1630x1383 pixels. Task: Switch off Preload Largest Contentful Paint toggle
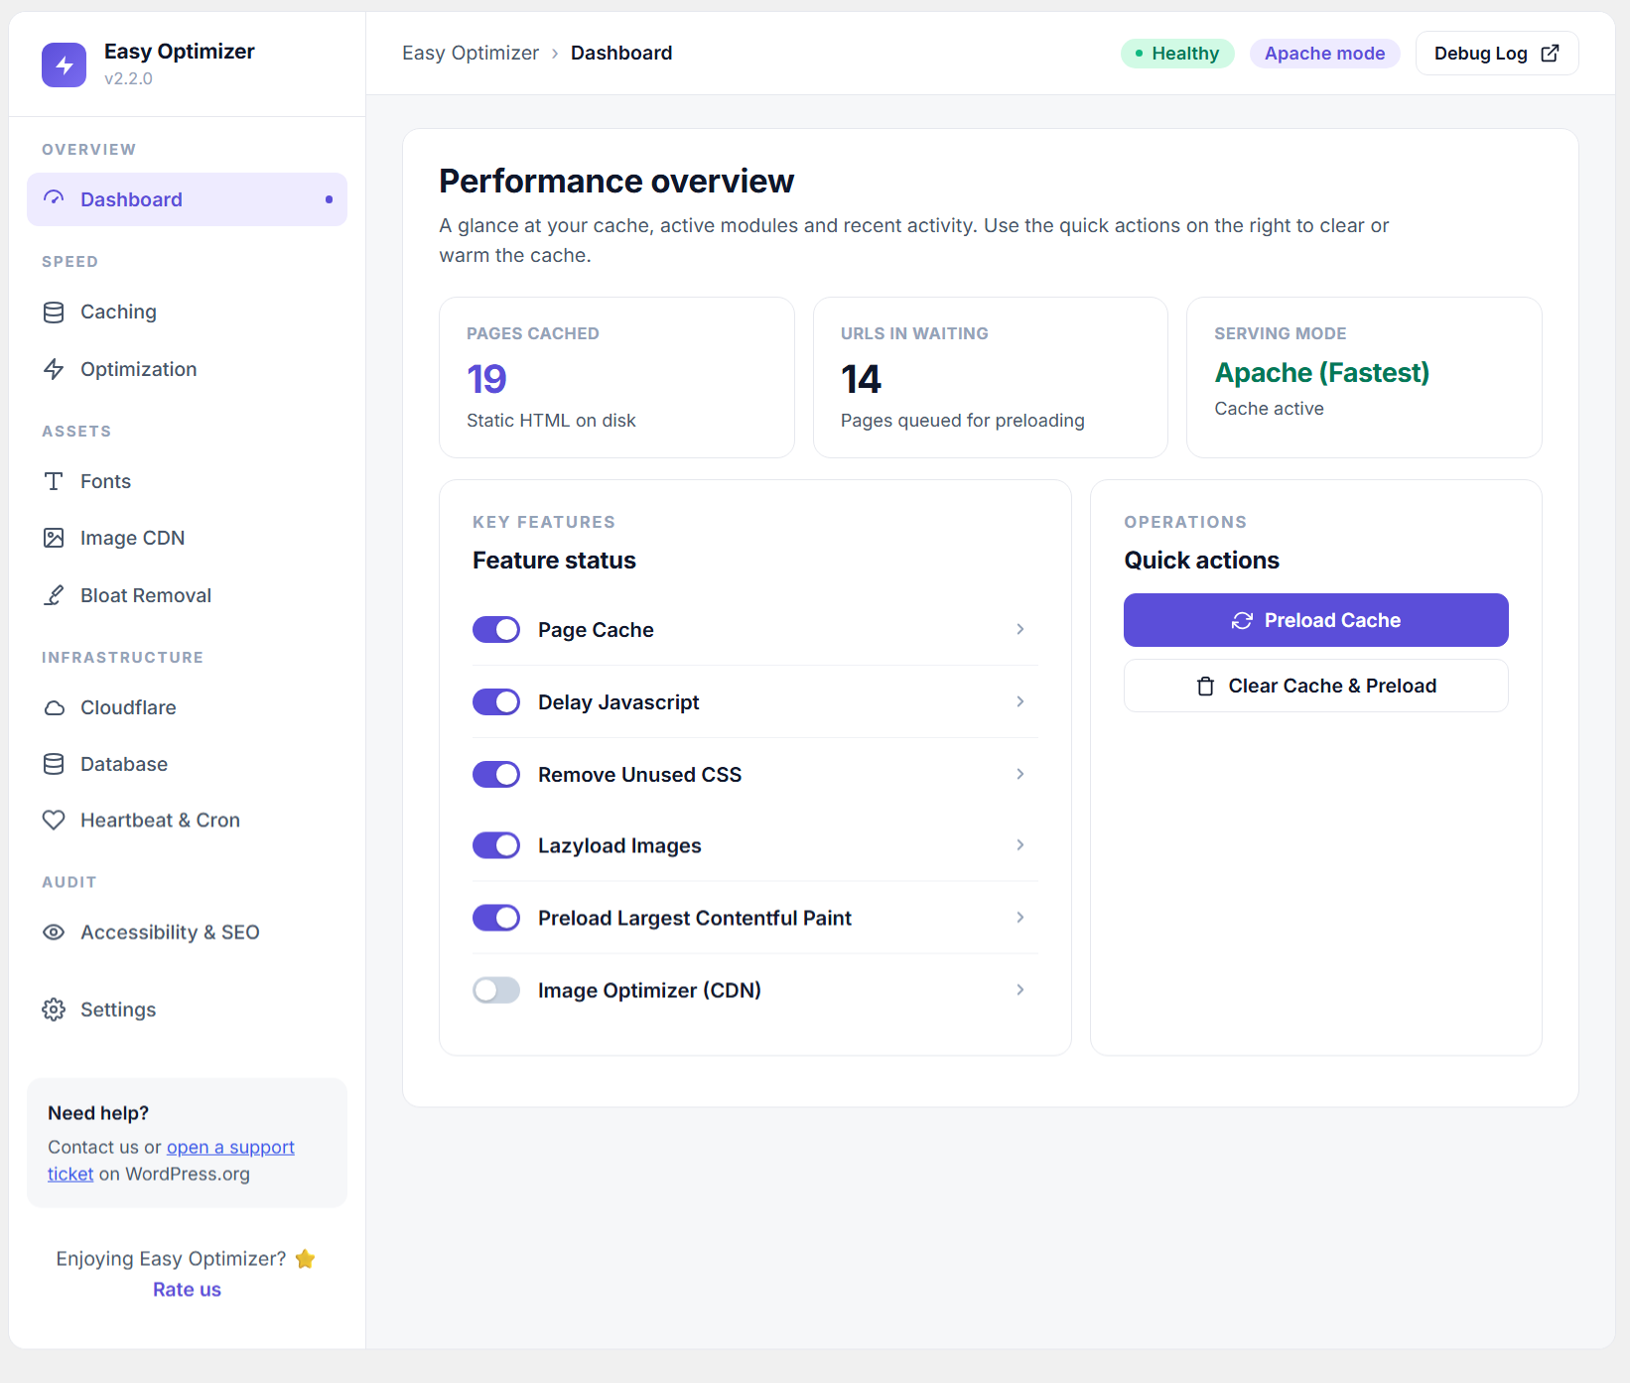tap(496, 918)
